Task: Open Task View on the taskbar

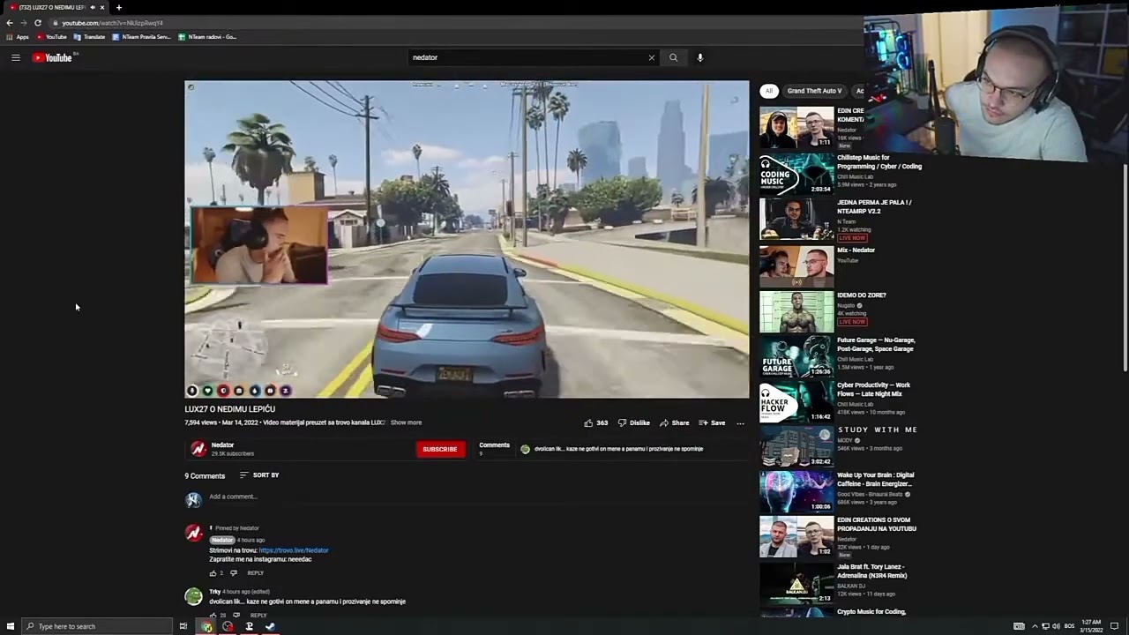Action: [183, 626]
